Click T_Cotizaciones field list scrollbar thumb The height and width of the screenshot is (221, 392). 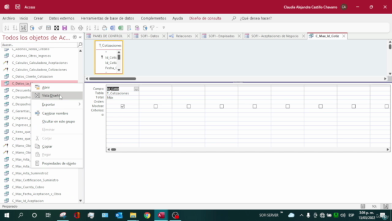[119, 57]
